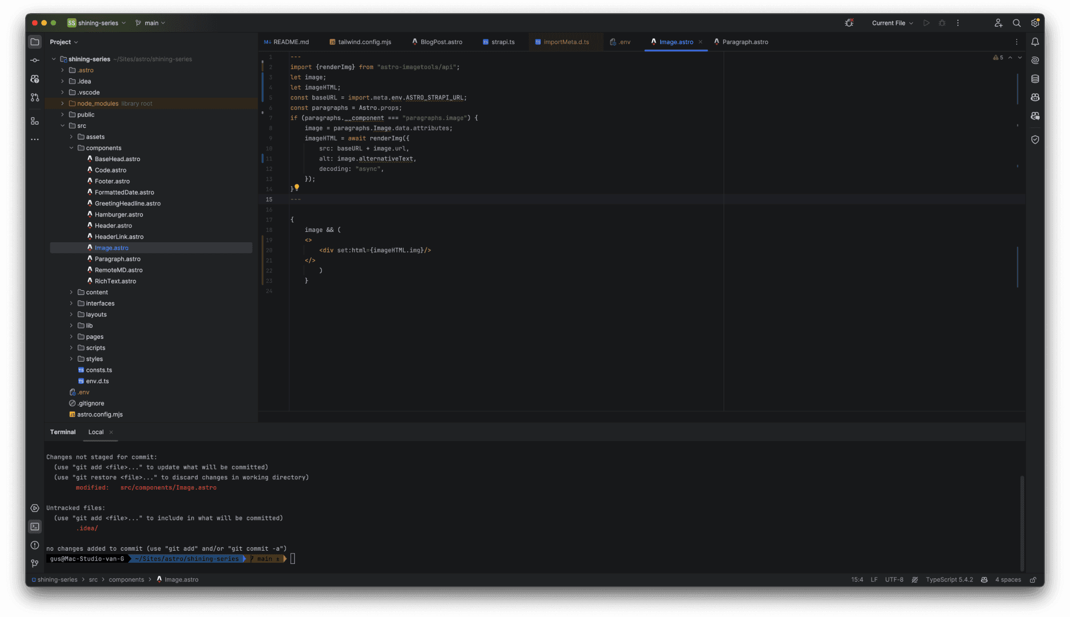The image size is (1070, 617).
Task: Expand the node_modules folder
Action: click(x=62, y=103)
